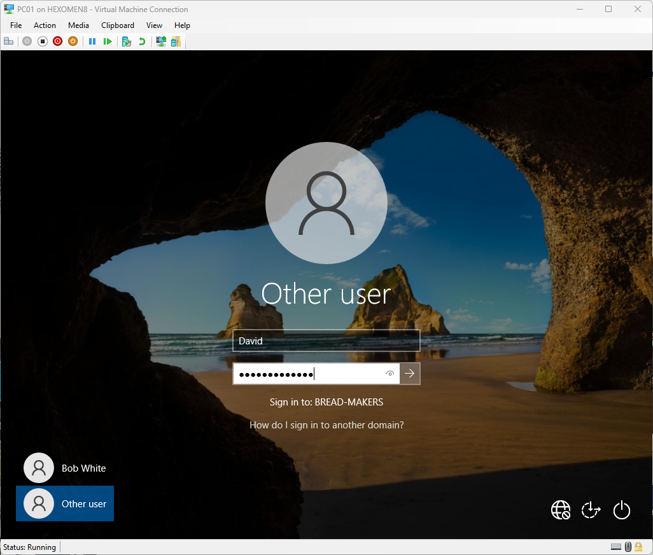The height and width of the screenshot is (555, 653).
Task: Open the Media menu
Action: coord(78,25)
